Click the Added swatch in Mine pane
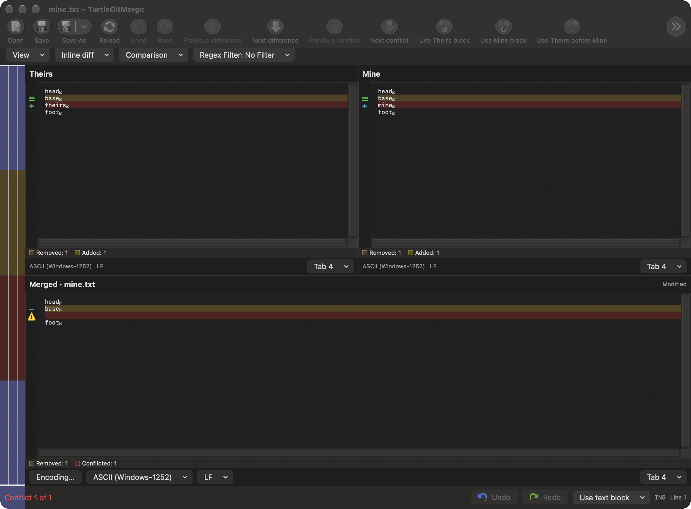691x509 pixels. point(410,253)
